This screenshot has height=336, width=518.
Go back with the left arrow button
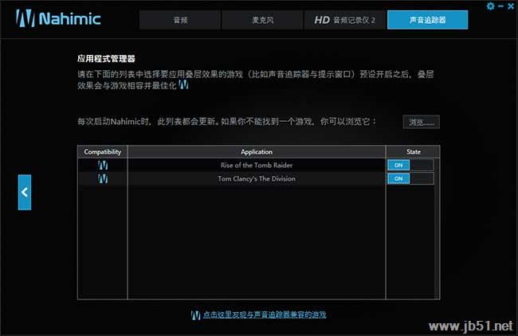tap(25, 193)
